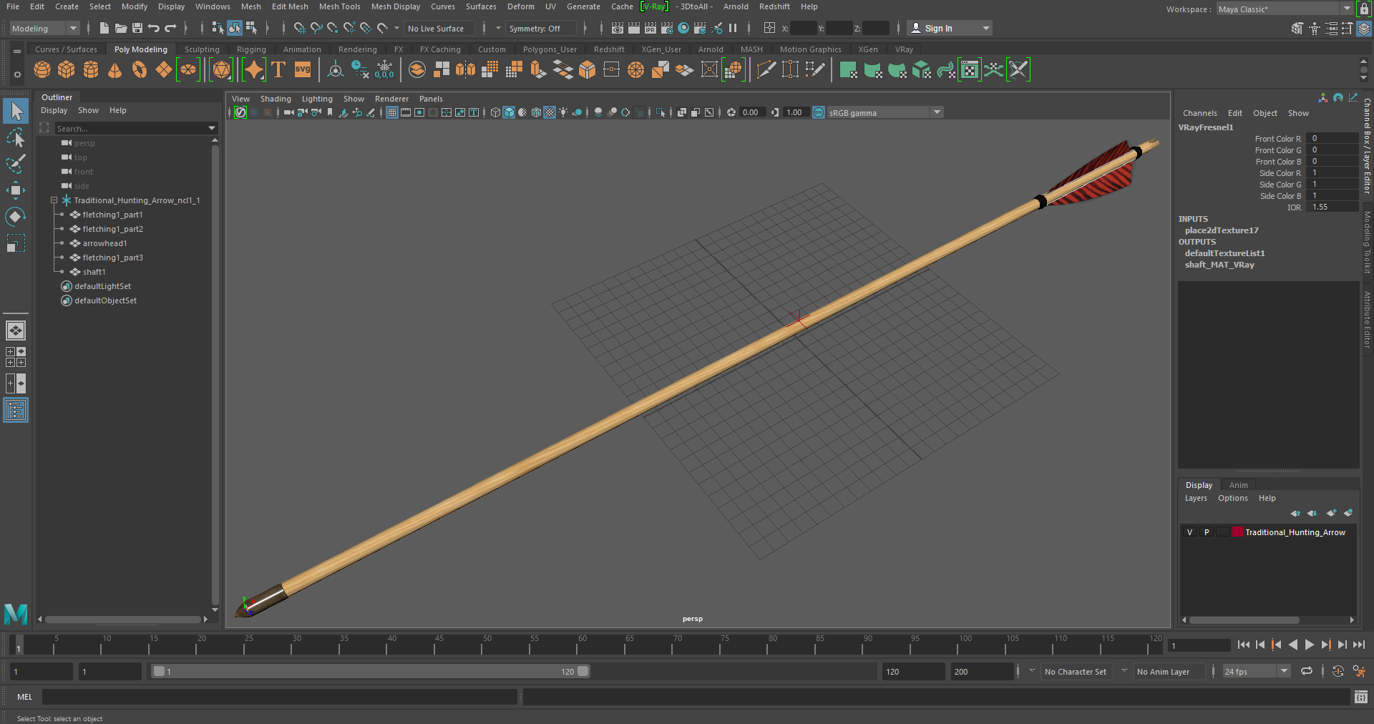
Task: Click the No Live Surface field
Action: (x=439, y=28)
